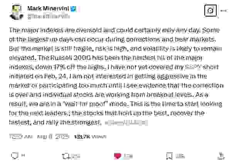This screenshot has height=166, width=234.
Task: Open Mark Minervini's profile avatar
Action: point(17,12)
